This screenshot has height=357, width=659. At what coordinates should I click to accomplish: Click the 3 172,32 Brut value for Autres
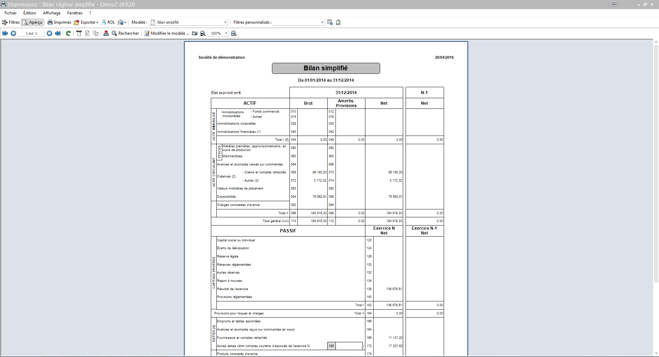coord(320,181)
